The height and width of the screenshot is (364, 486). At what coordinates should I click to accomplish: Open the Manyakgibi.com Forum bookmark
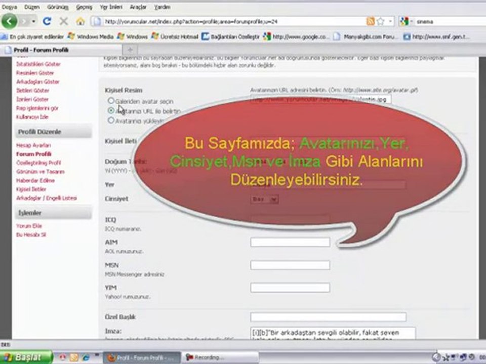tap(366, 36)
